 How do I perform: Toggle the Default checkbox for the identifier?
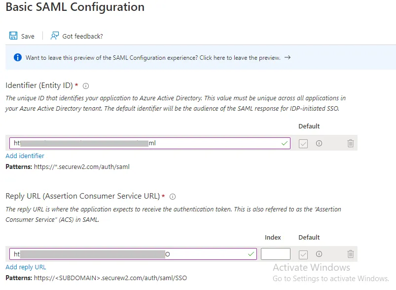coord(304,143)
